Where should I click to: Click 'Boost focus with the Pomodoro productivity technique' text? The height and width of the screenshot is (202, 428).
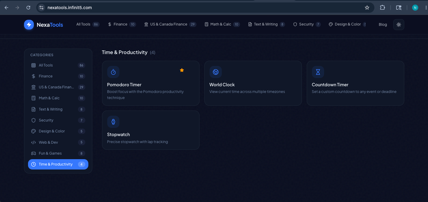point(145,95)
